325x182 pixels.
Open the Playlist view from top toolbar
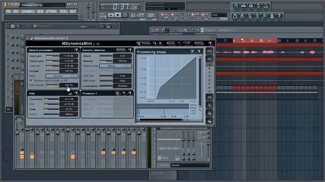[x=236, y=6]
